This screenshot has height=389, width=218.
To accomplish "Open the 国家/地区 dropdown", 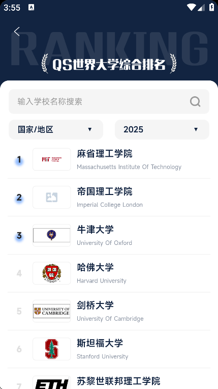I will click(56, 129).
